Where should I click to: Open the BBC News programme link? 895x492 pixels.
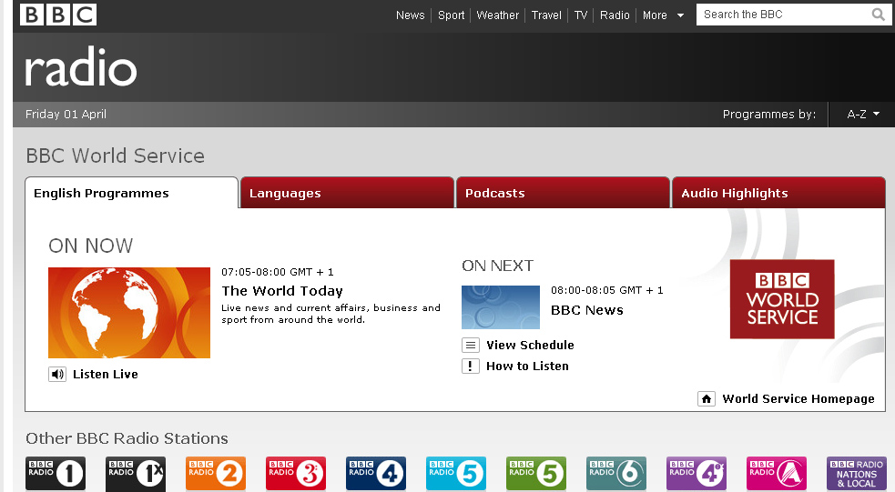click(x=586, y=310)
